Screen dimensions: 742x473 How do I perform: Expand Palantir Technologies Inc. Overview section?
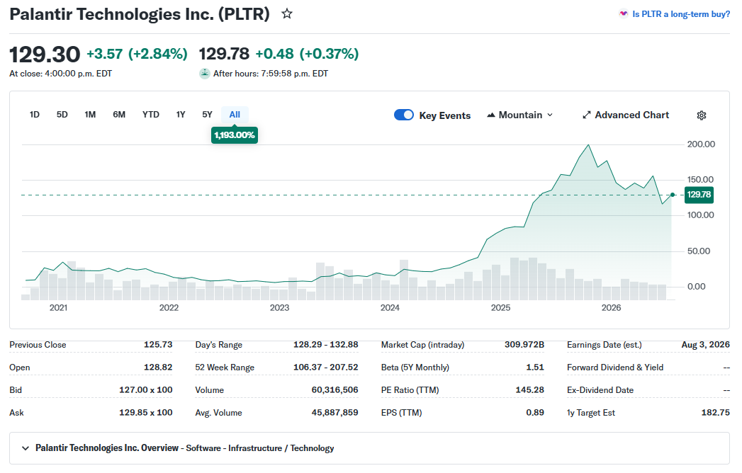(26, 448)
